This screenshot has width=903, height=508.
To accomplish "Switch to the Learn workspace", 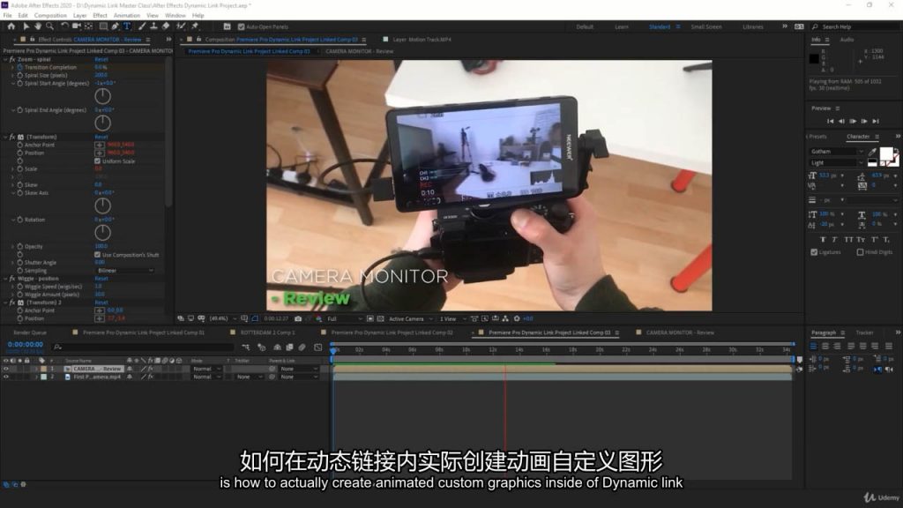I will (622, 27).
